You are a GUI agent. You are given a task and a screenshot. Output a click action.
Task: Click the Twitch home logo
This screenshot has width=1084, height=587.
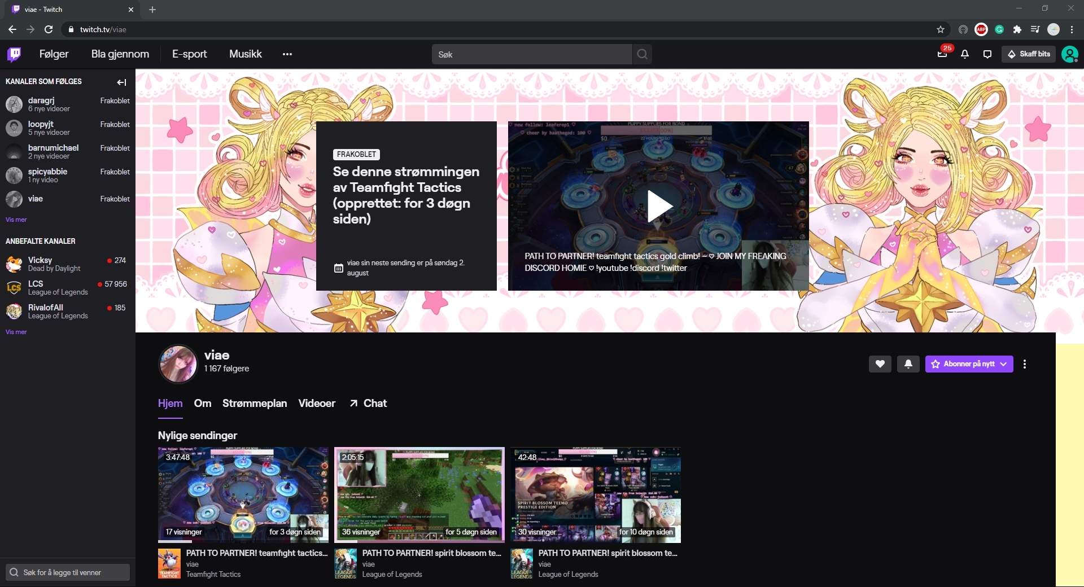click(14, 54)
